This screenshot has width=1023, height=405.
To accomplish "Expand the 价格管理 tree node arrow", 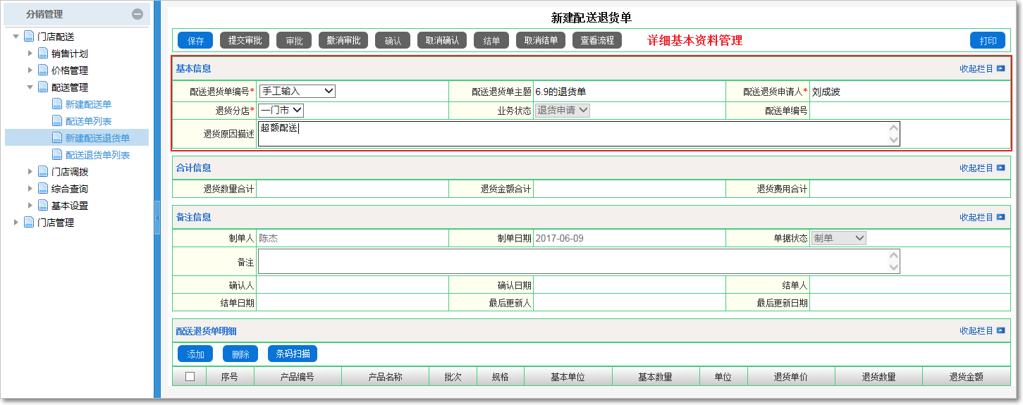I will [x=30, y=70].
